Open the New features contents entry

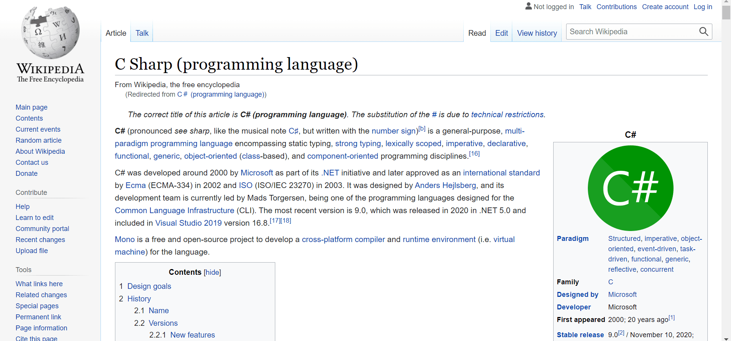click(x=193, y=335)
